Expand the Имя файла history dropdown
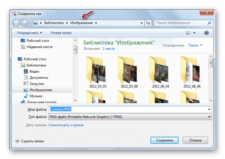This screenshot has width=225, height=159. coord(209,109)
